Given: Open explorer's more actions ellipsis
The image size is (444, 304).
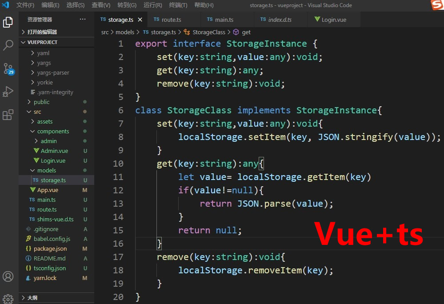Looking at the screenshot, I should [83, 19].
